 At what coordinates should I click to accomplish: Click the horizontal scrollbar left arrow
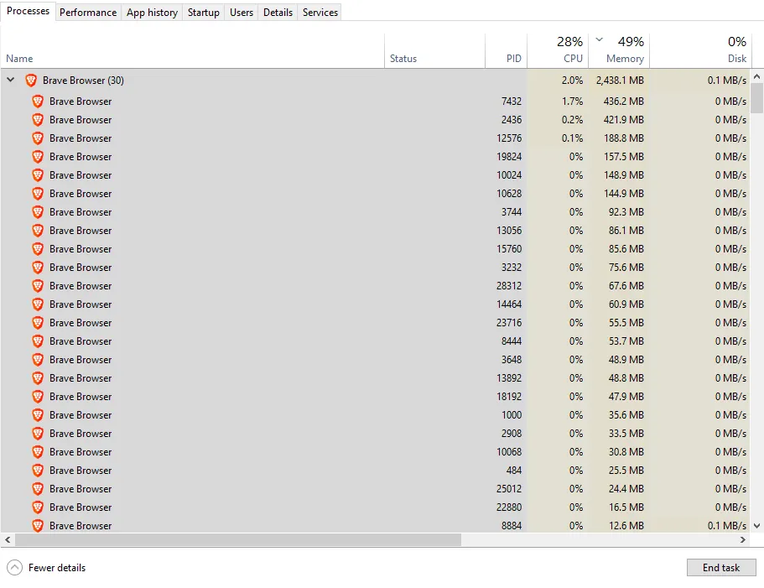click(8, 540)
